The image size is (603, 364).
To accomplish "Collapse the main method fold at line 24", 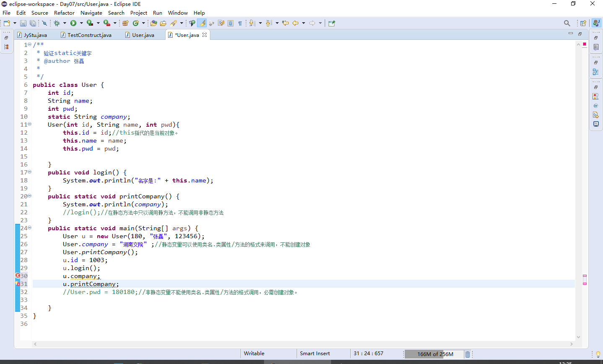I will tap(29, 228).
